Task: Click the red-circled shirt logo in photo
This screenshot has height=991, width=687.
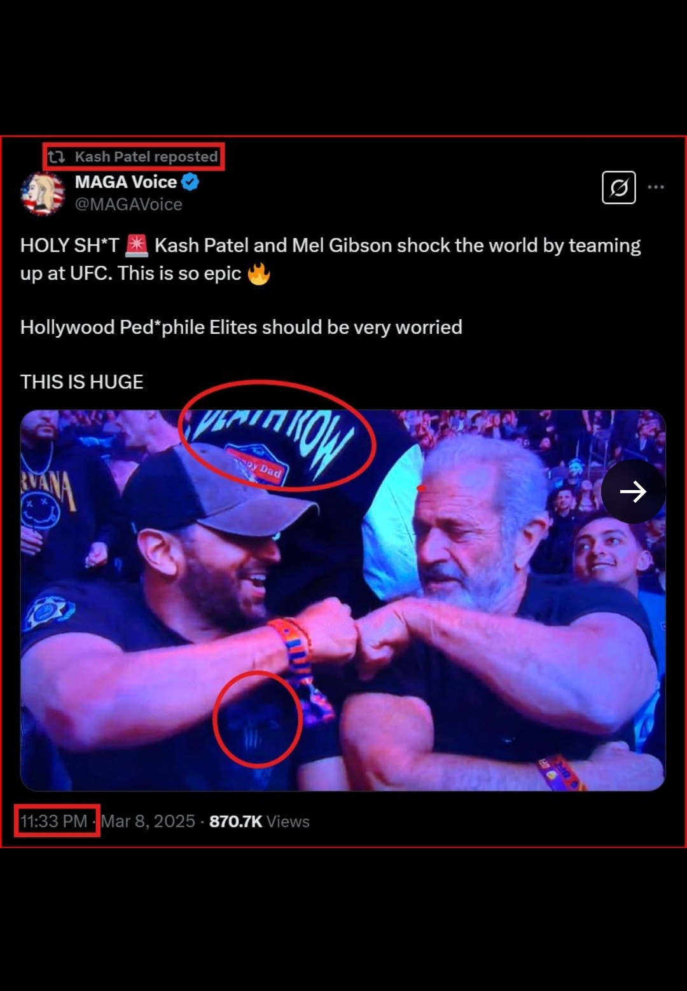Action: [257, 720]
